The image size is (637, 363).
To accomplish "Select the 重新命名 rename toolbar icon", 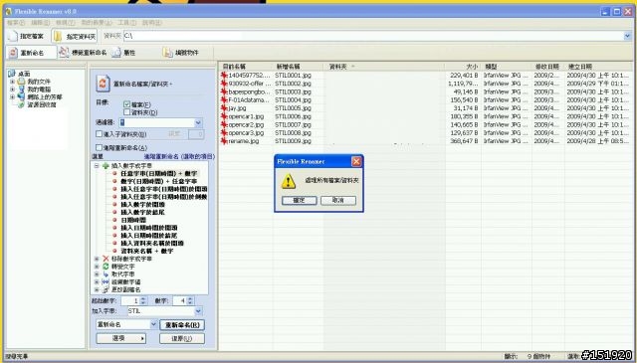I will pos(13,53).
